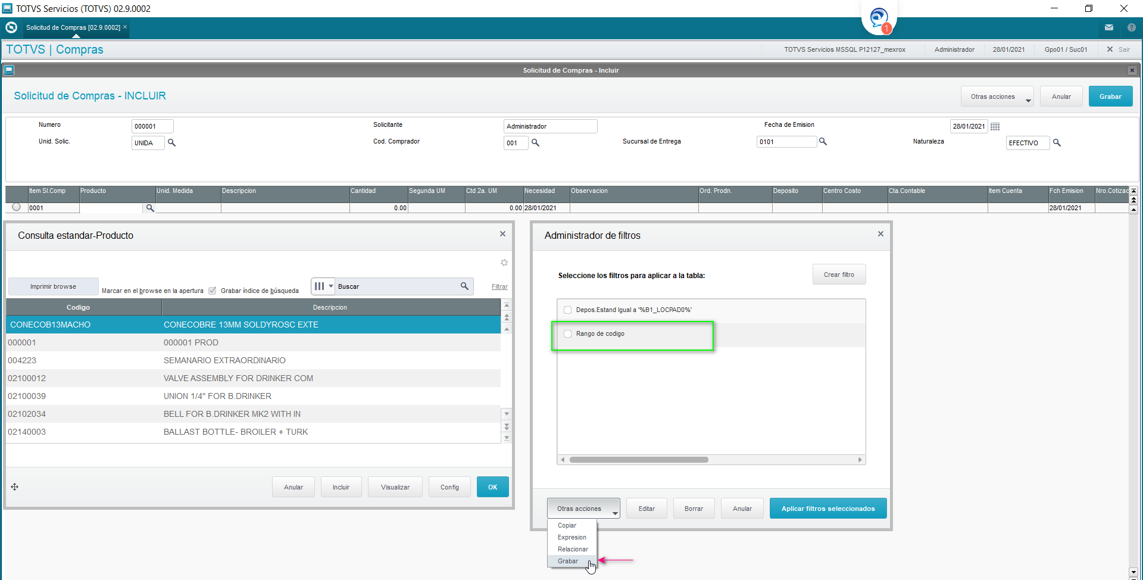1143x580 pixels.
Task: Open lookup for Sucursal de Entrega field
Action: click(x=823, y=142)
